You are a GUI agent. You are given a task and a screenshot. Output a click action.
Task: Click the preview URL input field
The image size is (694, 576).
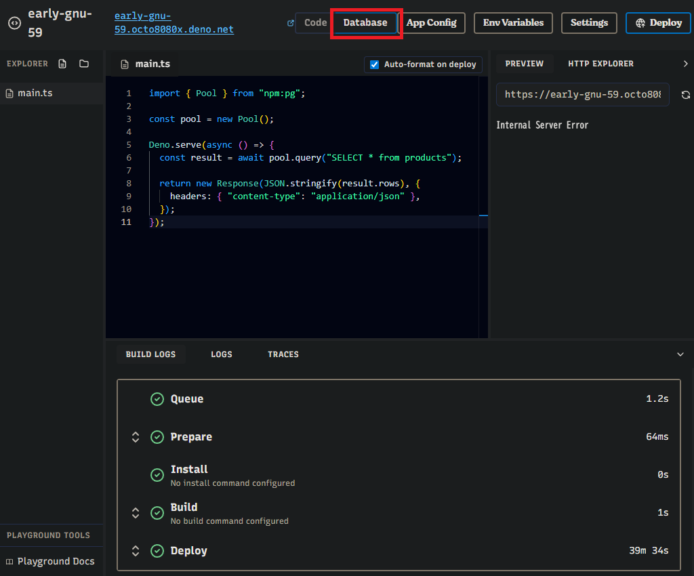coord(583,95)
